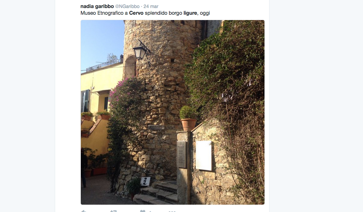Click the @NGaribbo handle
The image size is (363, 212).
click(127, 6)
